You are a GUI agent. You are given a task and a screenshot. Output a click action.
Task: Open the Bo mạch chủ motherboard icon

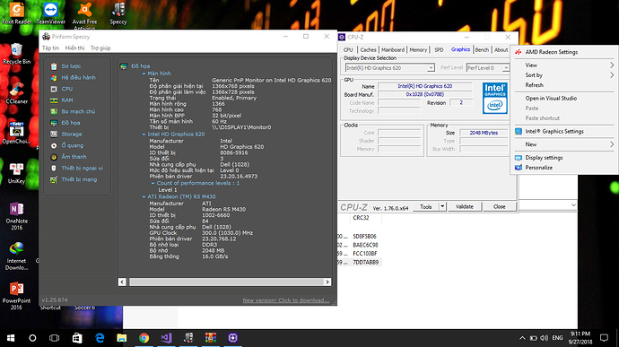pos(54,112)
